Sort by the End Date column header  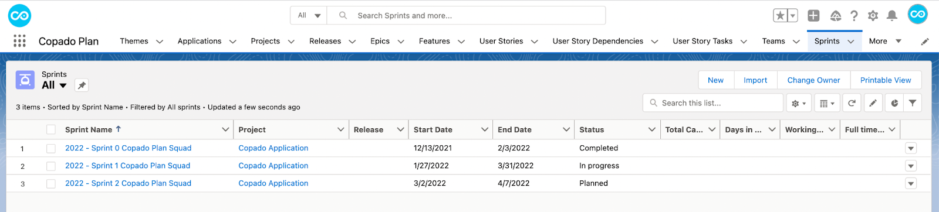click(515, 129)
